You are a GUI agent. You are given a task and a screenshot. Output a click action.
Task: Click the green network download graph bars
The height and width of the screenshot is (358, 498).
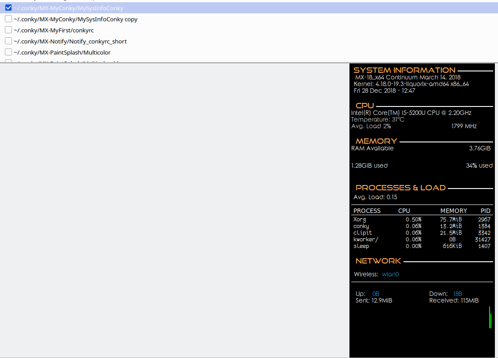tap(490, 317)
